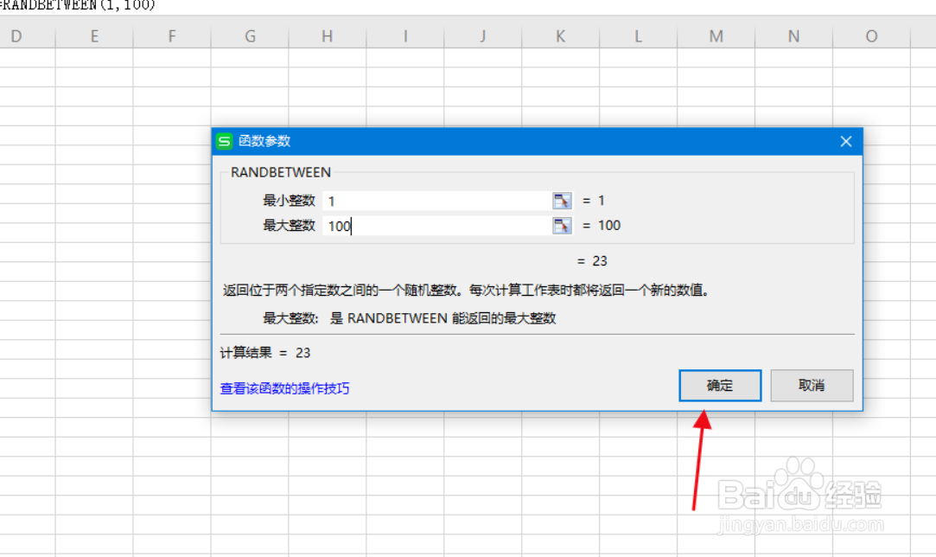The height and width of the screenshot is (557, 936).
Task: Select the column O header
Action: click(x=871, y=36)
